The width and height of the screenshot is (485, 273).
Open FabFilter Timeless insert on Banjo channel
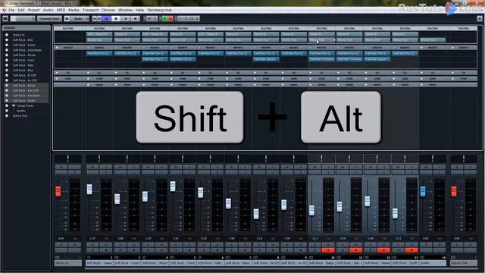(321, 59)
